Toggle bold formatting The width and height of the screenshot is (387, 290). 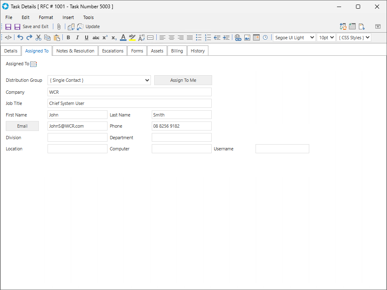pyautogui.click(x=68, y=38)
